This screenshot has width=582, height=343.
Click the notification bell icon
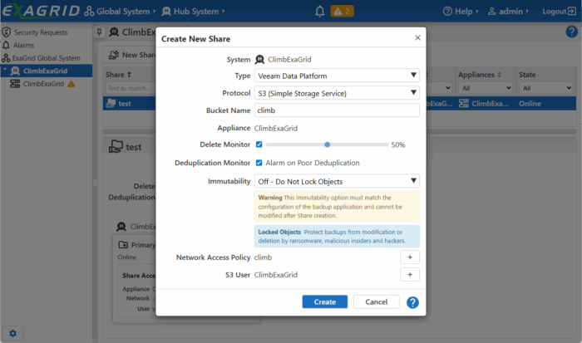[320, 12]
